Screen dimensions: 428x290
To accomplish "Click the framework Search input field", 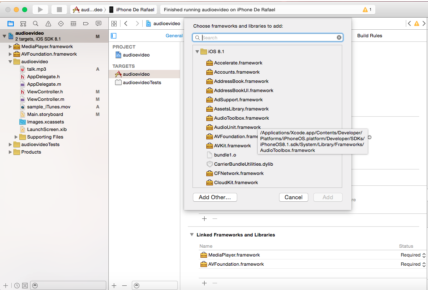I will click(x=267, y=37).
